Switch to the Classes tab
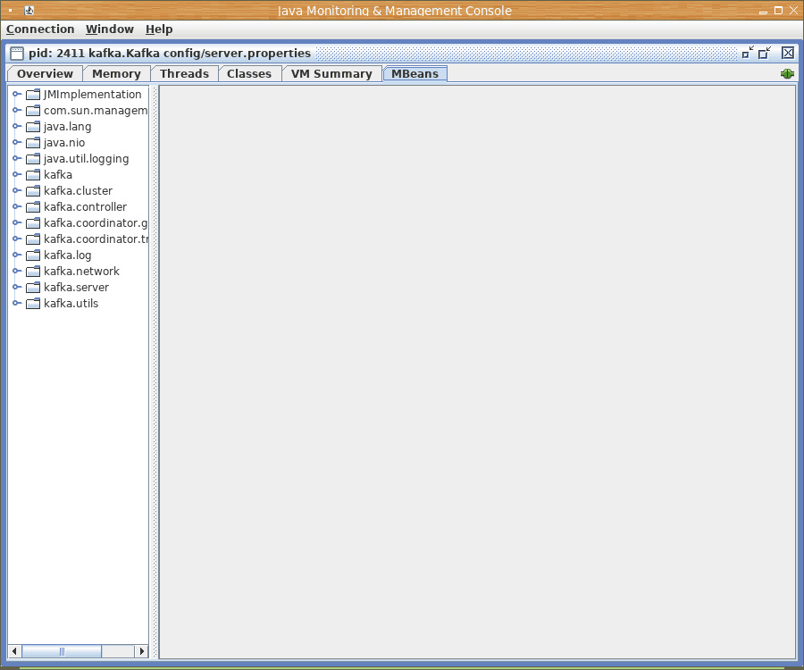 click(x=249, y=74)
